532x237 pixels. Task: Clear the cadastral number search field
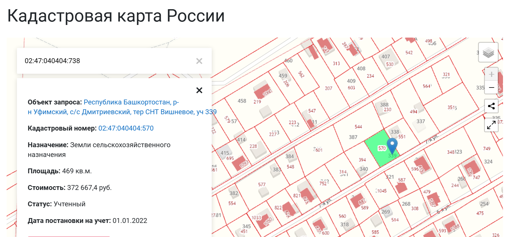199,61
